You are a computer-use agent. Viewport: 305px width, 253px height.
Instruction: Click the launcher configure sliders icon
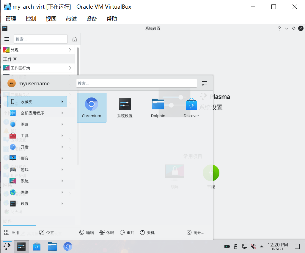point(205,83)
